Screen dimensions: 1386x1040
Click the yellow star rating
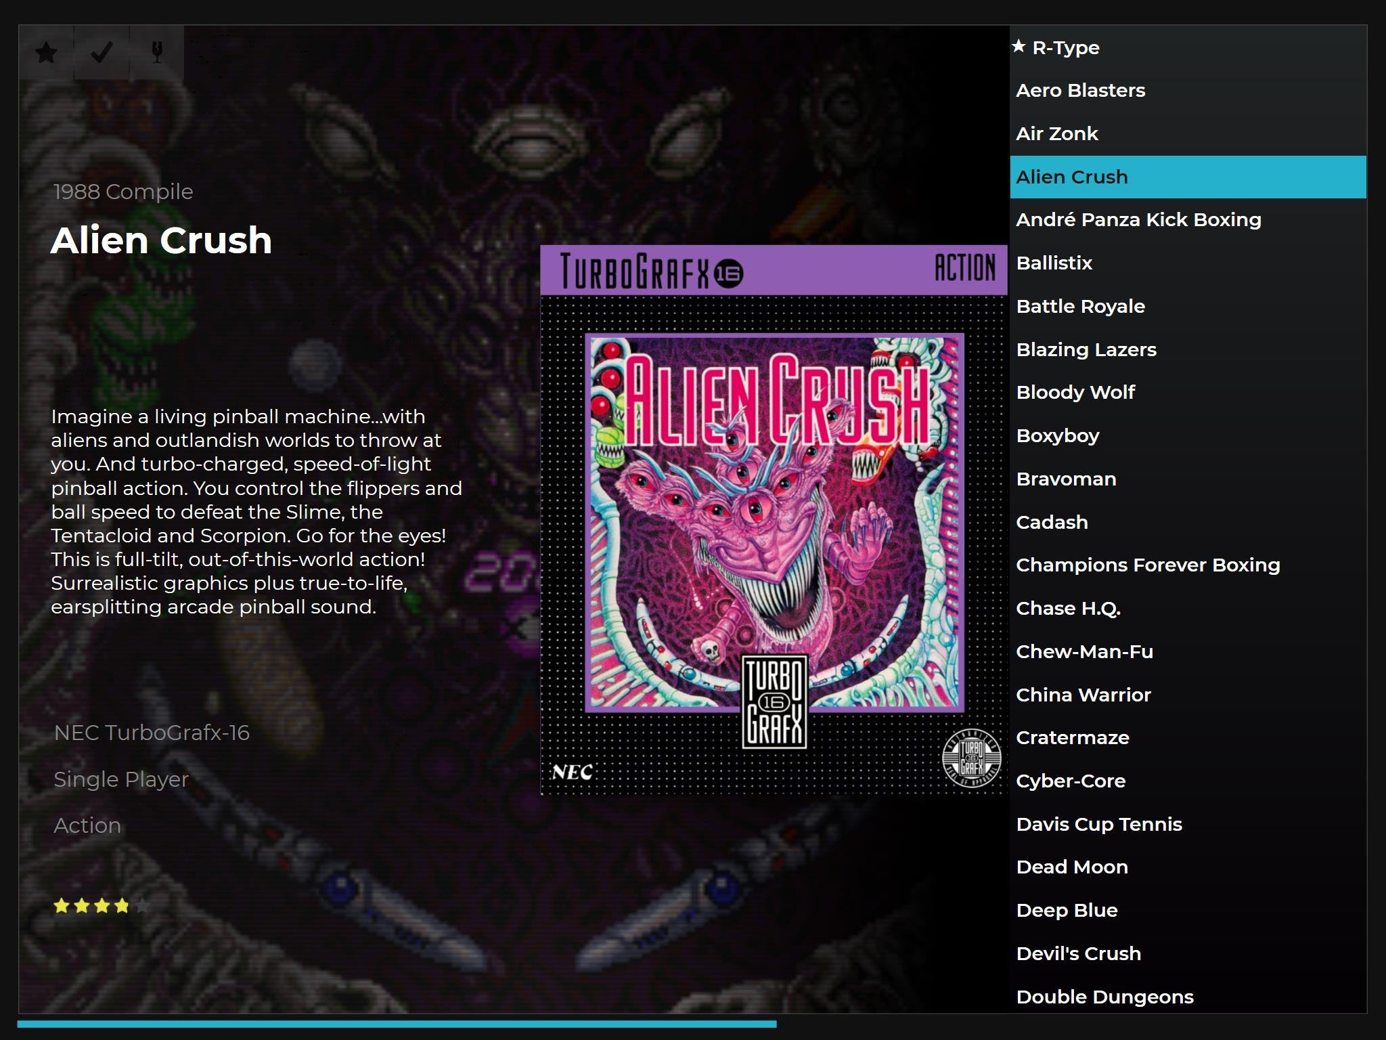point(101,905)
